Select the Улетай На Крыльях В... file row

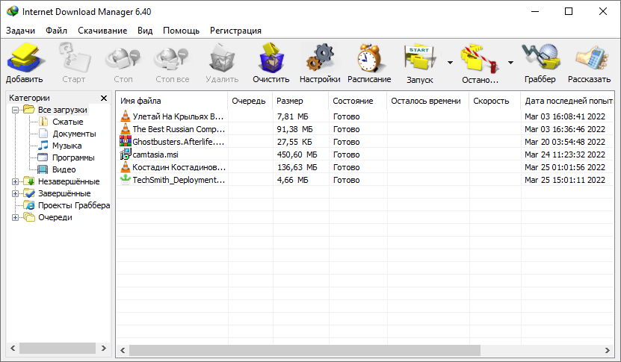click(x=365, y=116)
